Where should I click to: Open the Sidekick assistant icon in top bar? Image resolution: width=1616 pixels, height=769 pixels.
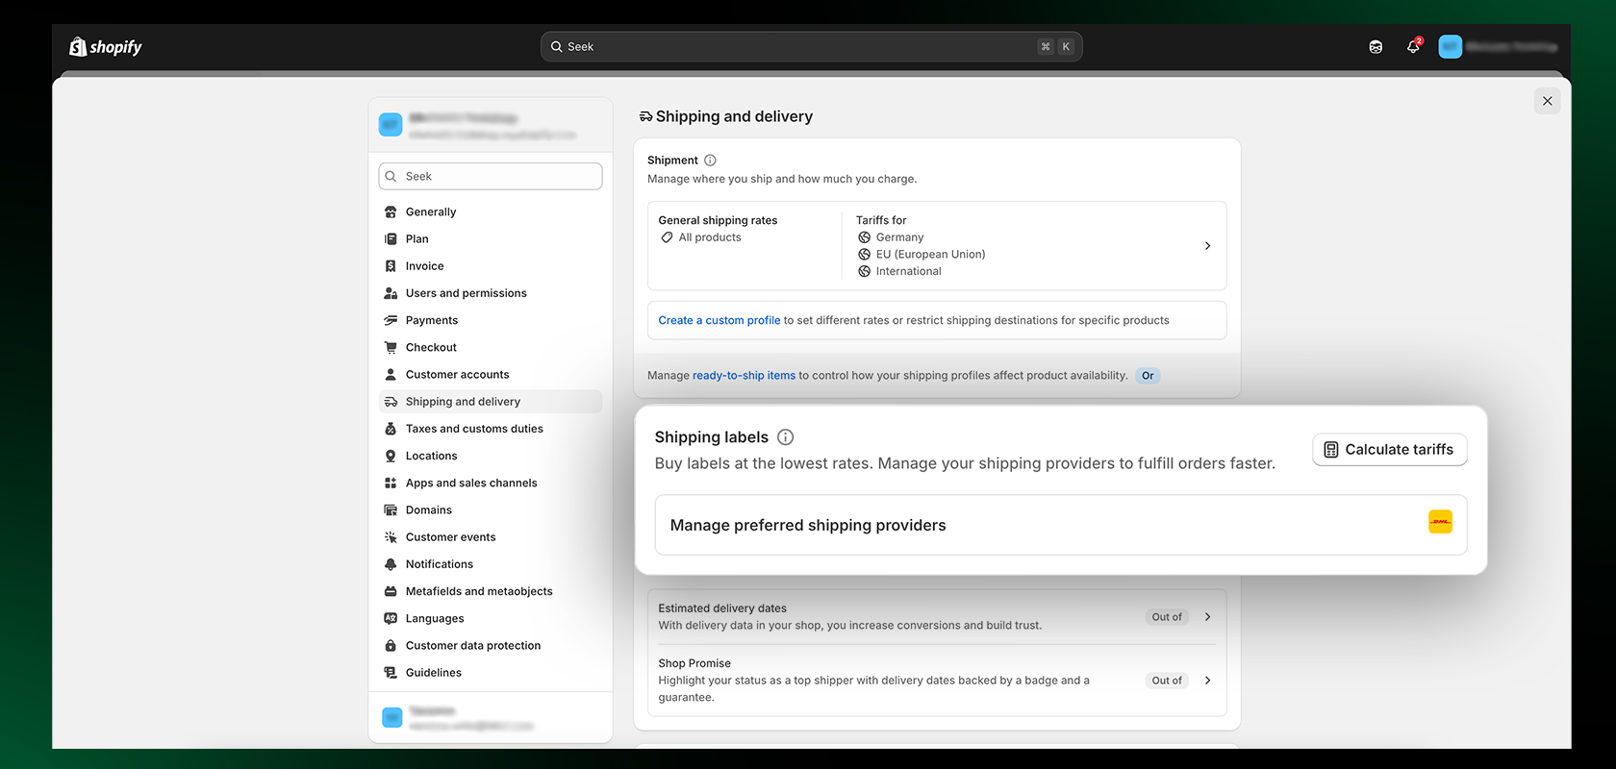tap(1376, 46)
